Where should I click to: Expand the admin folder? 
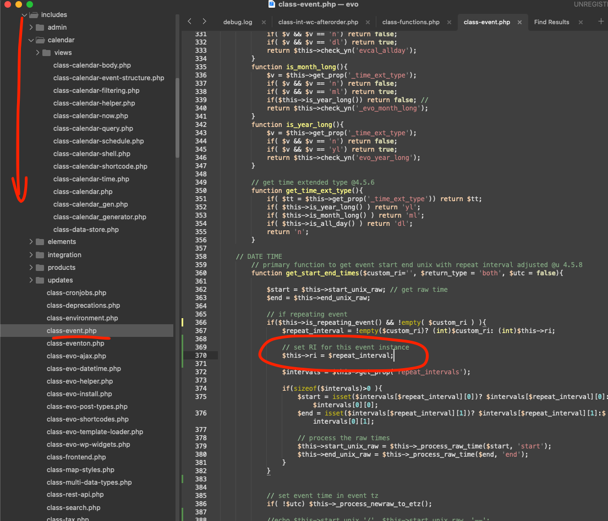pyautogui.click(x=31, y=27)
